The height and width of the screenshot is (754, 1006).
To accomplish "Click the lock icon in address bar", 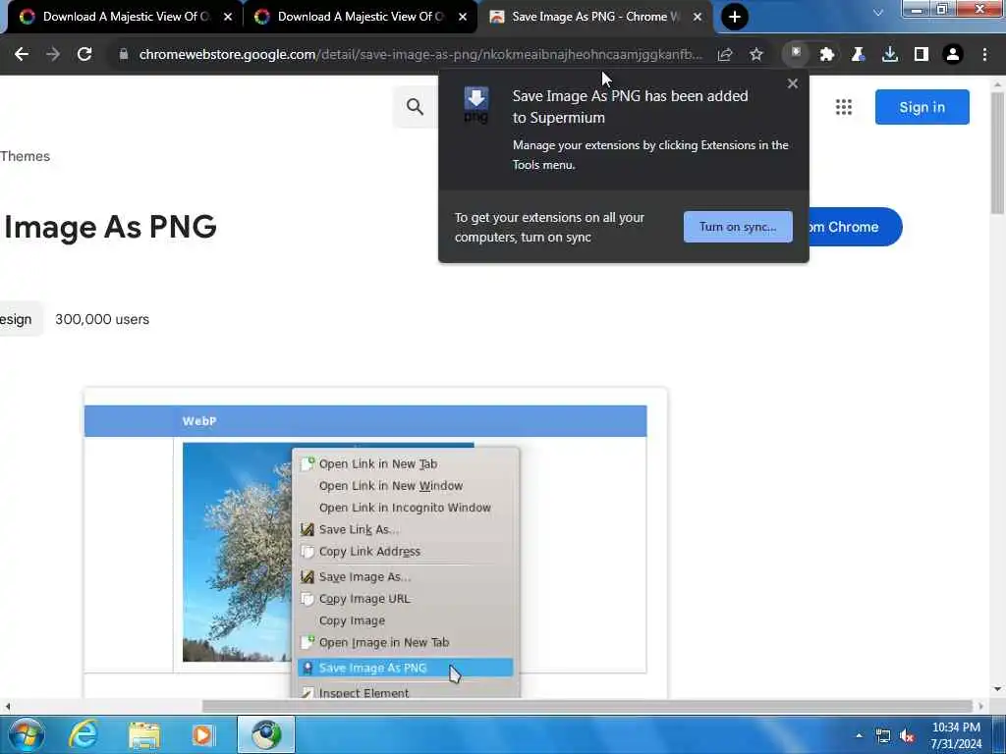I will tap(124, 55).
